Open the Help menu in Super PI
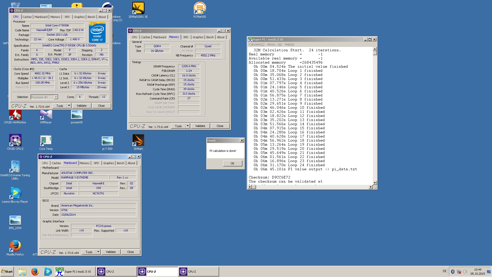The width and height of the screenshot is (492, 277). (289, 44)
